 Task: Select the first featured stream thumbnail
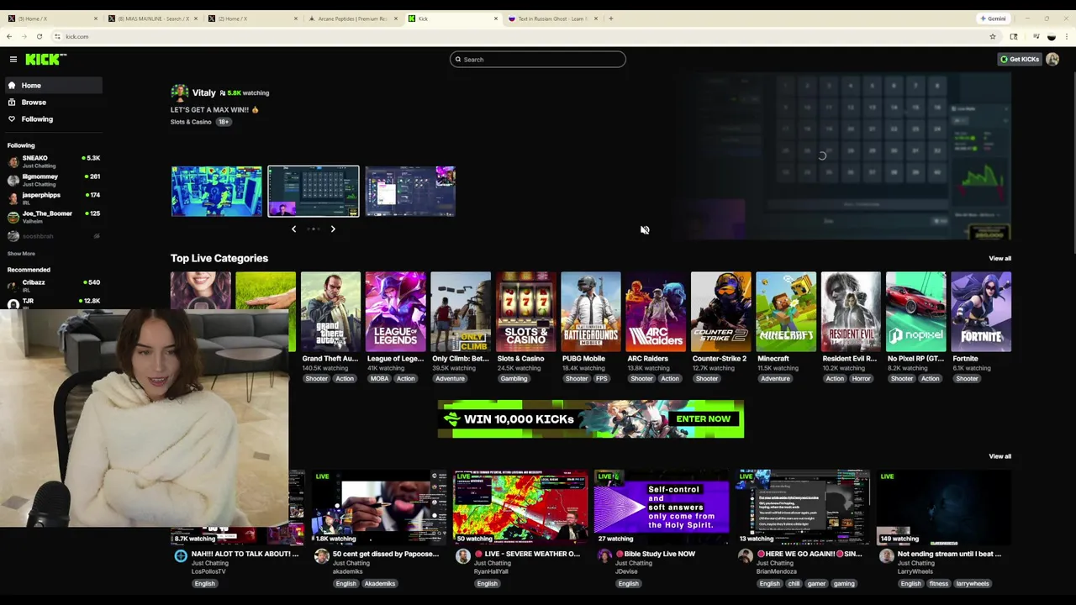coord(217,191)
